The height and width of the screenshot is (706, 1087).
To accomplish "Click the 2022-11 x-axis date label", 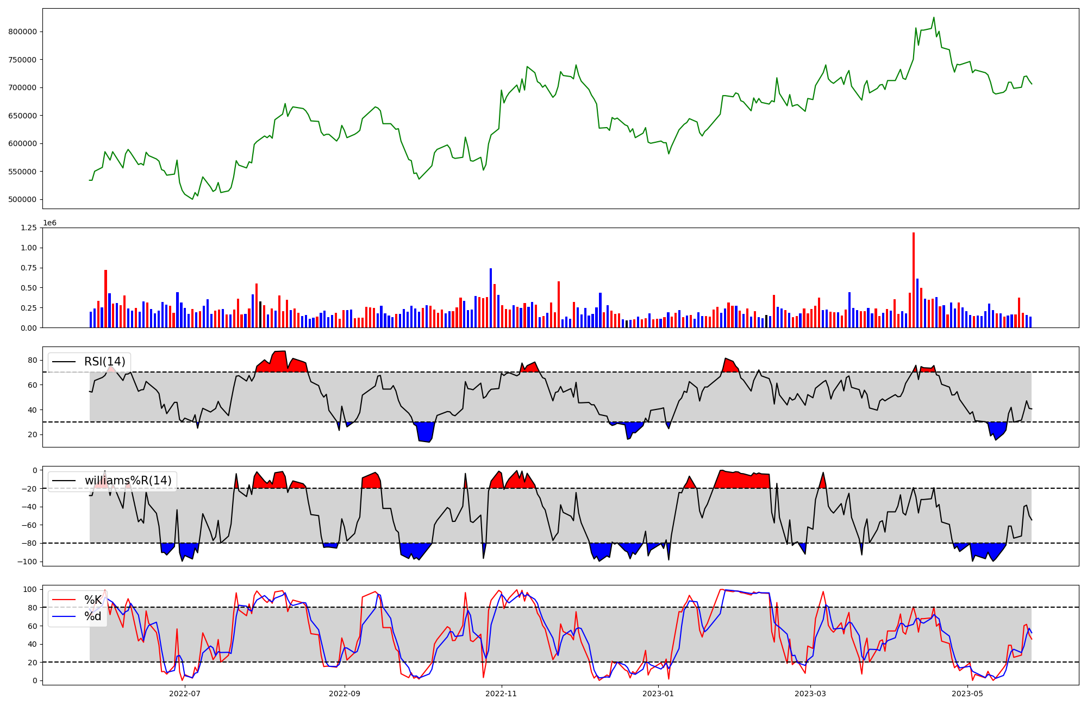I will pos(501,694).
